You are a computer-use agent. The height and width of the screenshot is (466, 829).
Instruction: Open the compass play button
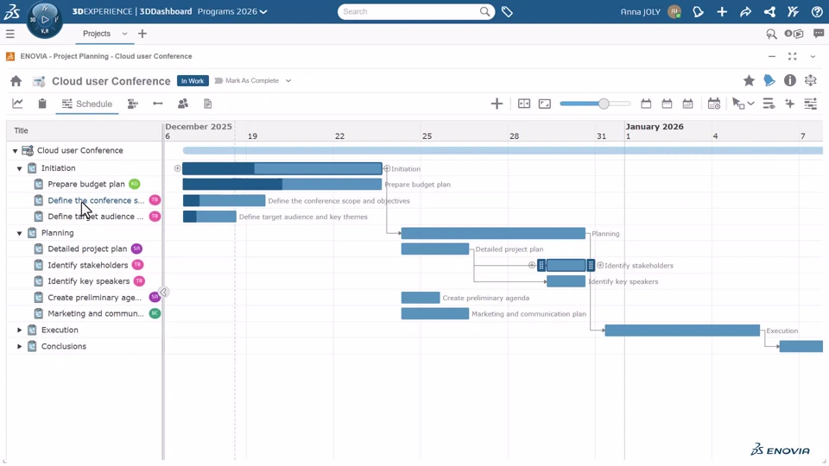(x=45, y=20)
